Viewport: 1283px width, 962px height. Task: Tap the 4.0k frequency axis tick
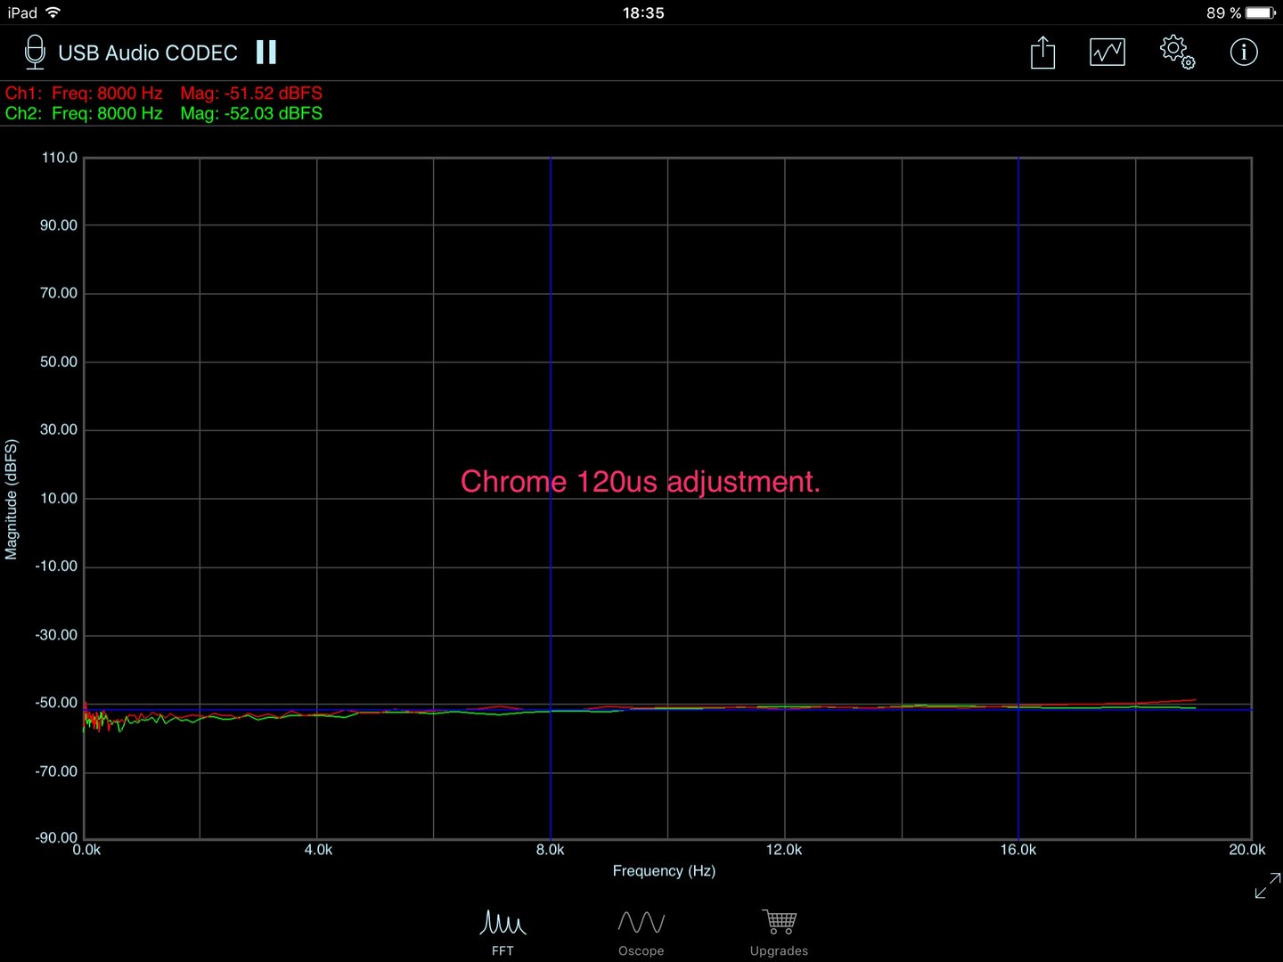[318, 850]
